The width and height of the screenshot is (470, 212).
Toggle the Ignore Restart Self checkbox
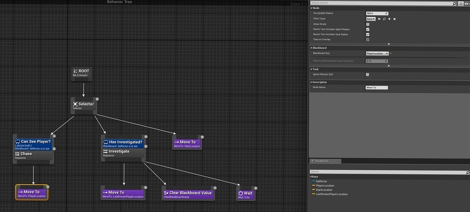pyautogui.click(x=368, y=74)
